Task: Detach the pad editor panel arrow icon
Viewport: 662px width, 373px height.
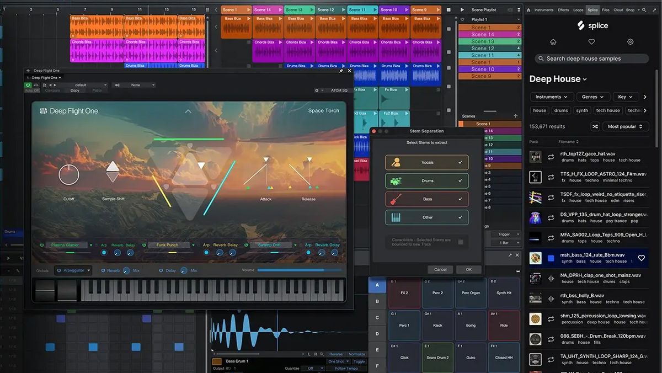Action: pyautogui.click(x=510, y=255)
